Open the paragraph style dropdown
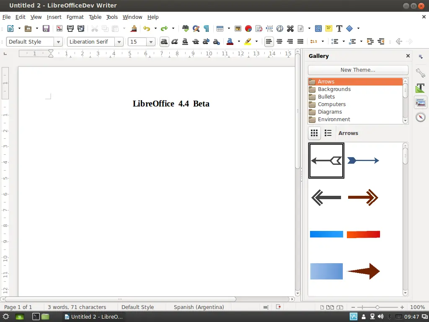This screenshot has height=322, width=429. (58, 42)
